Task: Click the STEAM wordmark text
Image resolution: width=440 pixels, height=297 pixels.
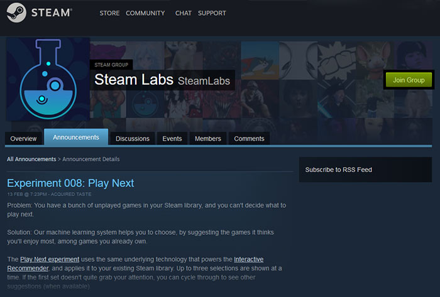Action: tap(52, 13)
